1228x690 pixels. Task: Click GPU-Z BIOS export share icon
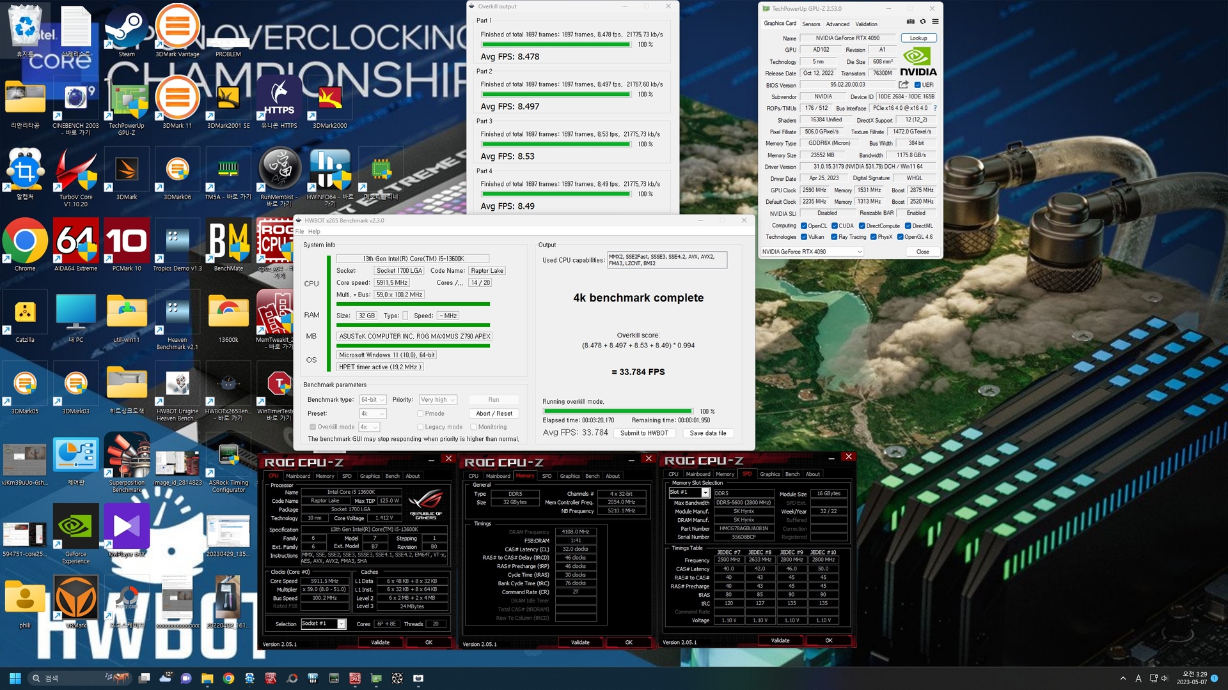903,84
